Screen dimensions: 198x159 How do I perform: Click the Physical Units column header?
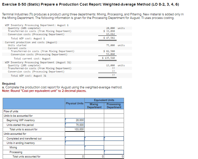click(x=75, y=103)
